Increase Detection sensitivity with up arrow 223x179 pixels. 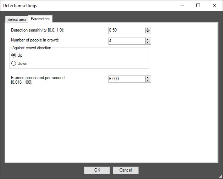point(148,29)
